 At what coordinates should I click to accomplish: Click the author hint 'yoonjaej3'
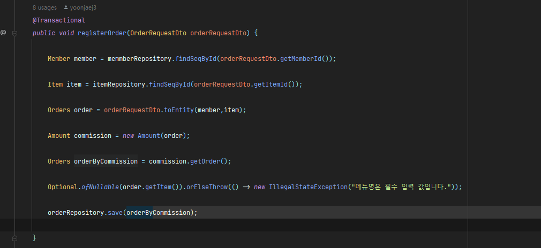(83, 7)
